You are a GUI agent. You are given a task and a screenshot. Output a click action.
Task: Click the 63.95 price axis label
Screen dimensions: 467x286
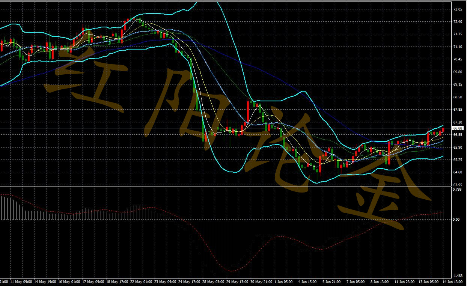[458, 185]
